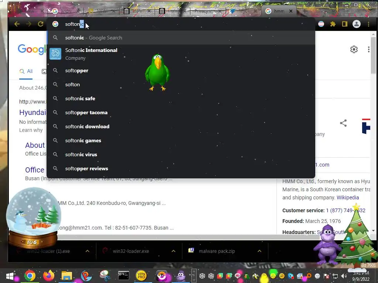Open the Chrome extensions puzzle icon
This screenshot has width=378, height=283.
click(x=333, y=24)
